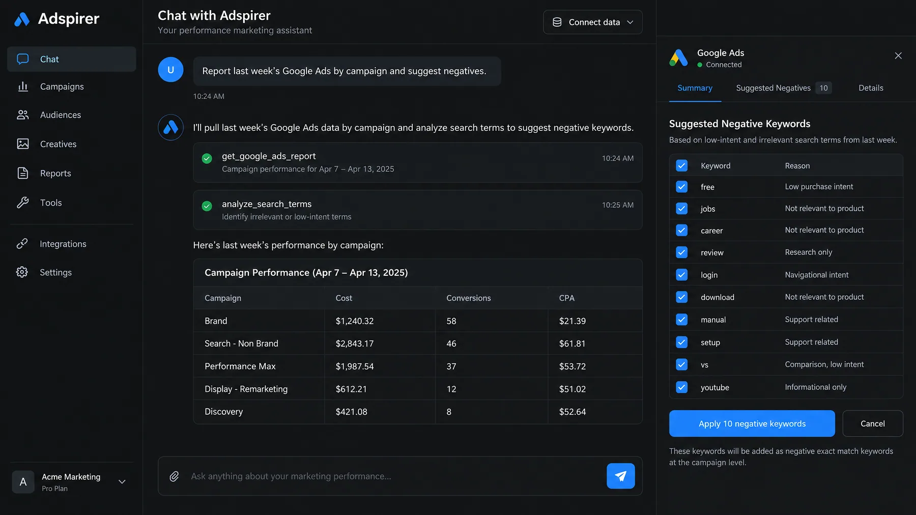Open Tools wrench icon
Image resolution: width=916 pixels, height=515 pixels.
[23, 203]
